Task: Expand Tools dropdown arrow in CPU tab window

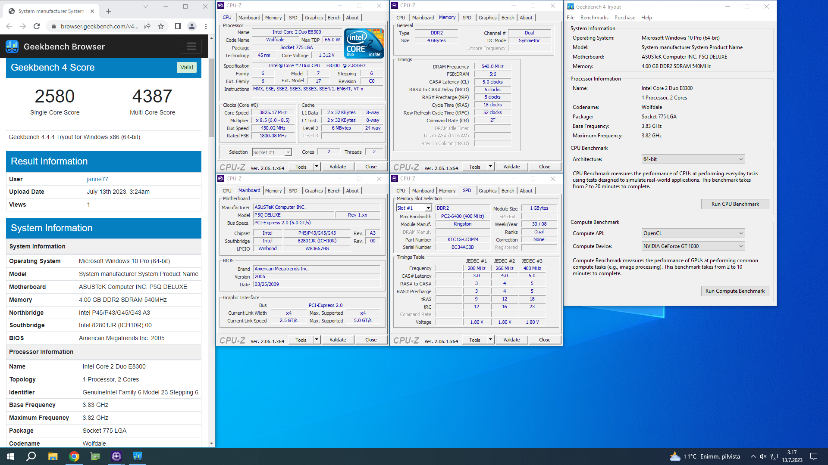Action: click(317, 167)
